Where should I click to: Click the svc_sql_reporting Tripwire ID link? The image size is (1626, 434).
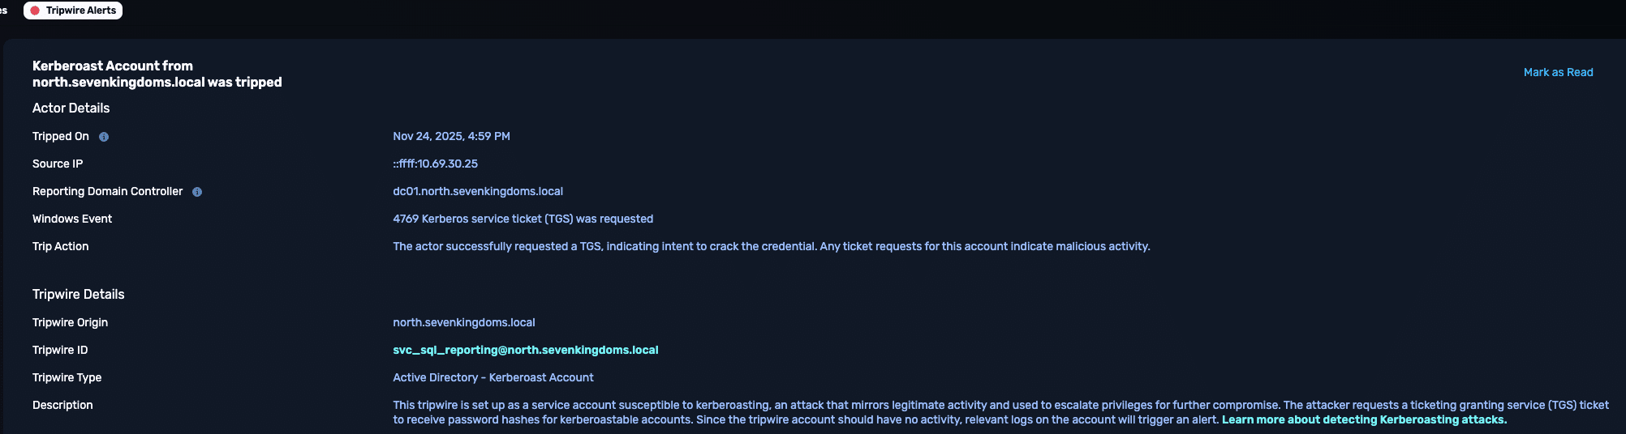(525, 350)
